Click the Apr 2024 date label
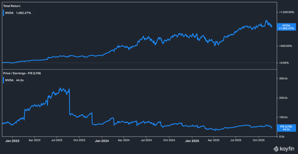298x154 pixels. [x=124, y=141]
